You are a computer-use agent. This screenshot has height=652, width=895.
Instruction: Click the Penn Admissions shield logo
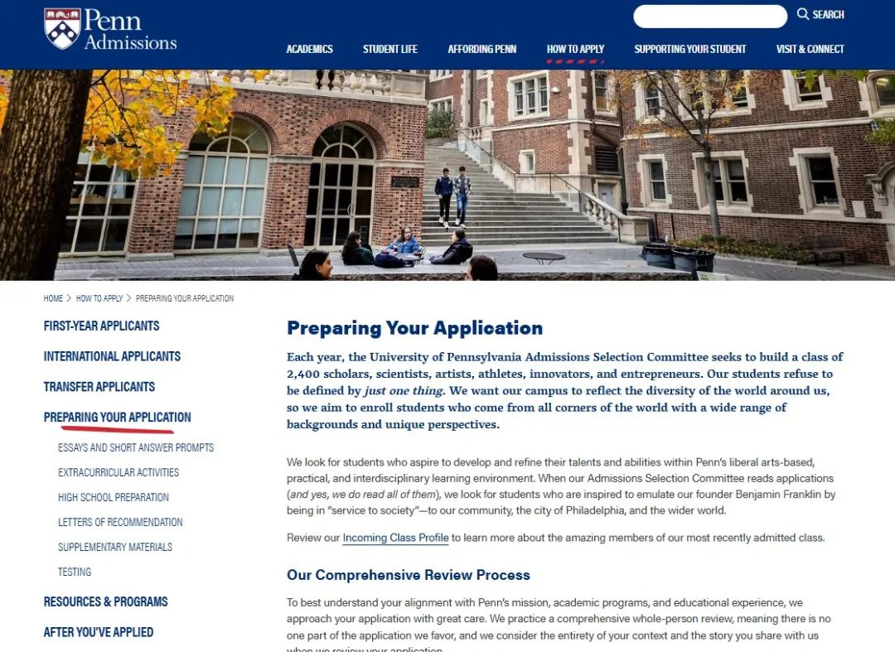coord(62,28)
